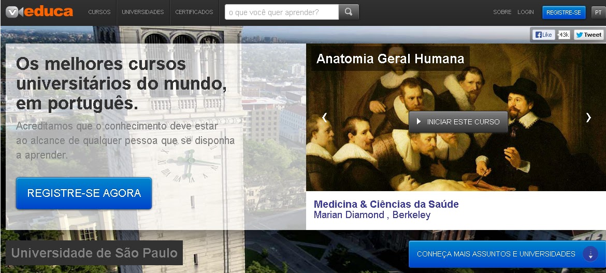
Task: Click the Facebook 43k like count
Action: point(564,35)
